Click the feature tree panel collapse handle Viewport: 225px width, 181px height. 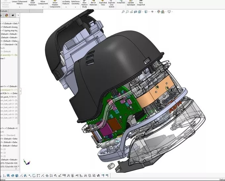tap(21, 91)
